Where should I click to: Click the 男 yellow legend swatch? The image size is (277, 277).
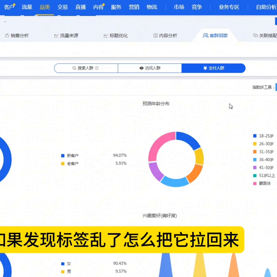63,272
